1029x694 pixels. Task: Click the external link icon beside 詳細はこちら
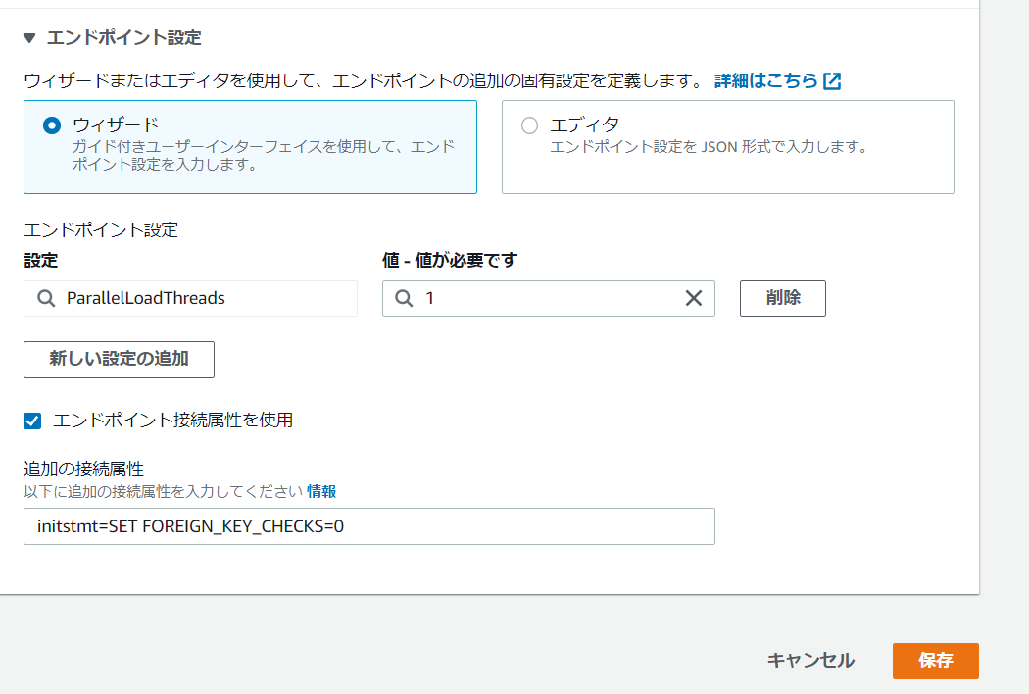pos(832,80)
